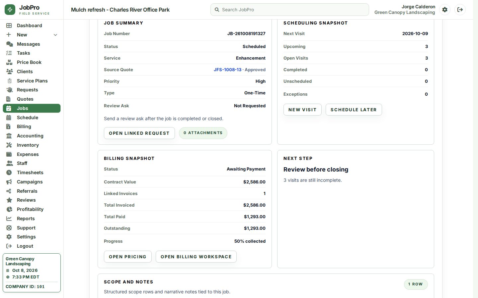478x298 pixels.
Task: Click the New Visit button
Action: tap(302, 110)
